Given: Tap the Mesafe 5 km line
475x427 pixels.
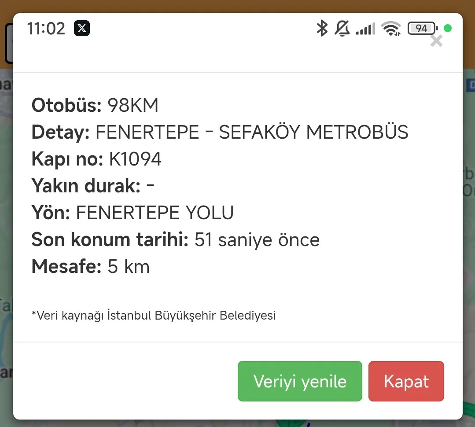Looking at the screenshot, I should pos(90,267).
